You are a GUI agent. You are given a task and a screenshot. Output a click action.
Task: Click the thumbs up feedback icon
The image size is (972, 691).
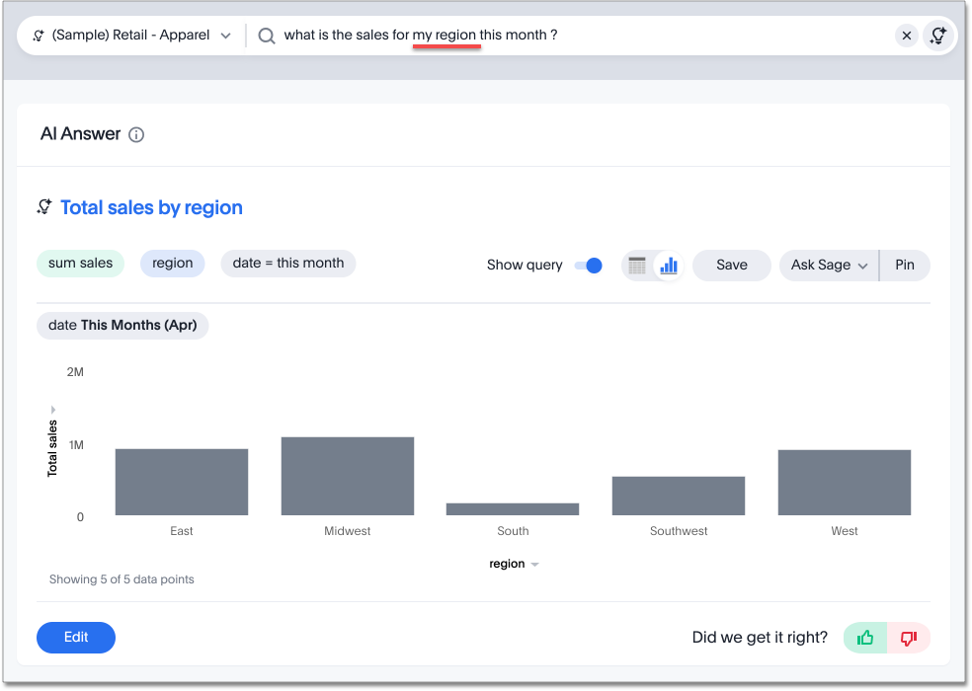click(x=865, y=638)
